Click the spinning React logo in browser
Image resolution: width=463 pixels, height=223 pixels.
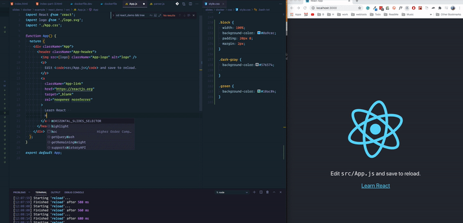click(x=375, y=129)
